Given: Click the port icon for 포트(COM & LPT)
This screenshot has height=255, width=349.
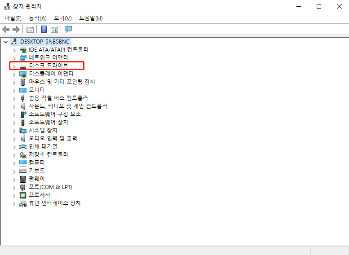Looking at the screenshot, I should click(23, 187).
